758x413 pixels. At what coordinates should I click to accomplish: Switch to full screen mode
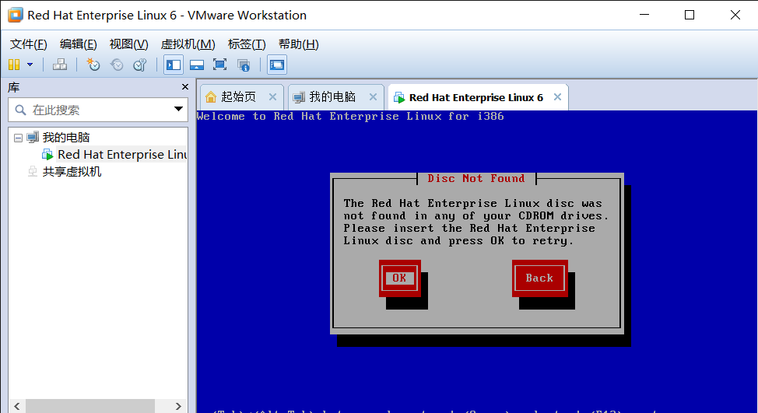click(220, 65)
